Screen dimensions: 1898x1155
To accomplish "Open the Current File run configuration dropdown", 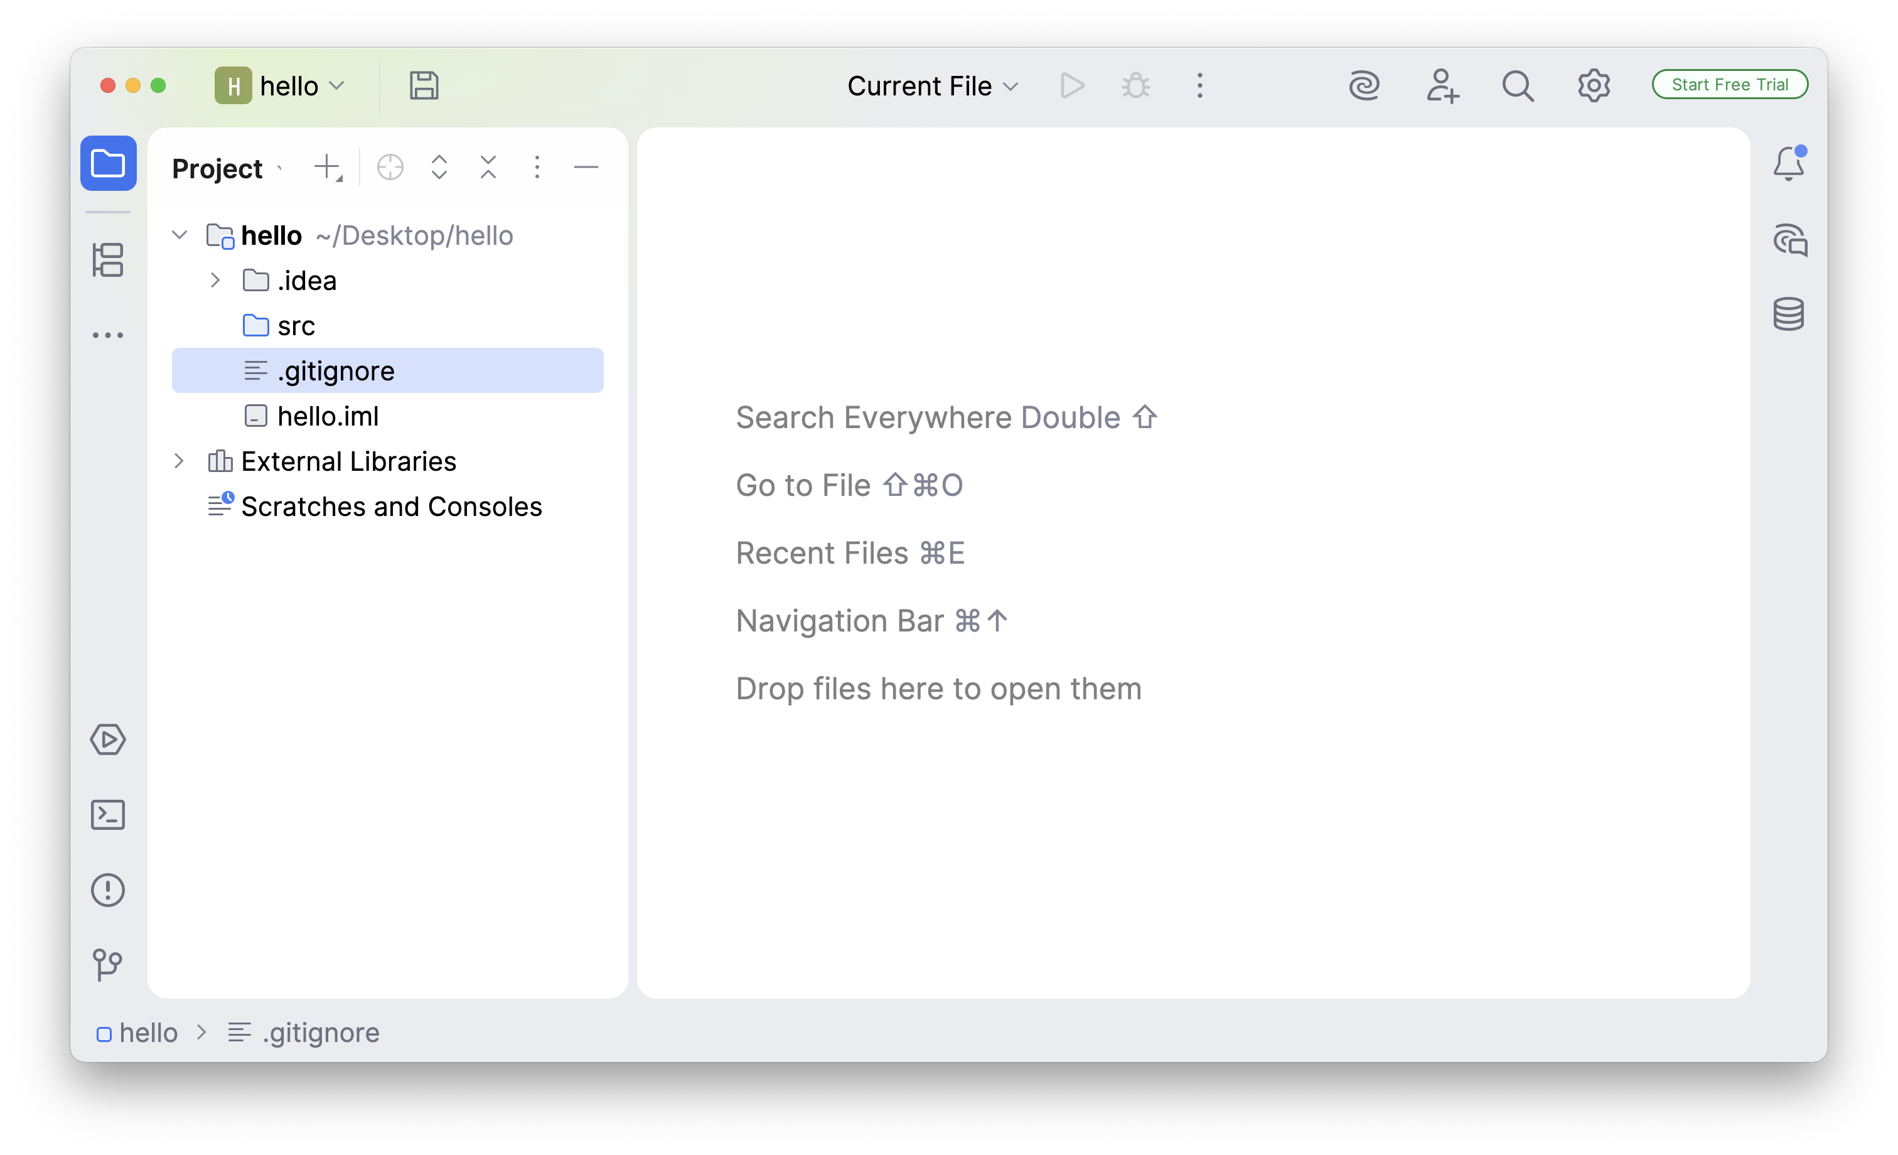I will (x=933, y=85).
